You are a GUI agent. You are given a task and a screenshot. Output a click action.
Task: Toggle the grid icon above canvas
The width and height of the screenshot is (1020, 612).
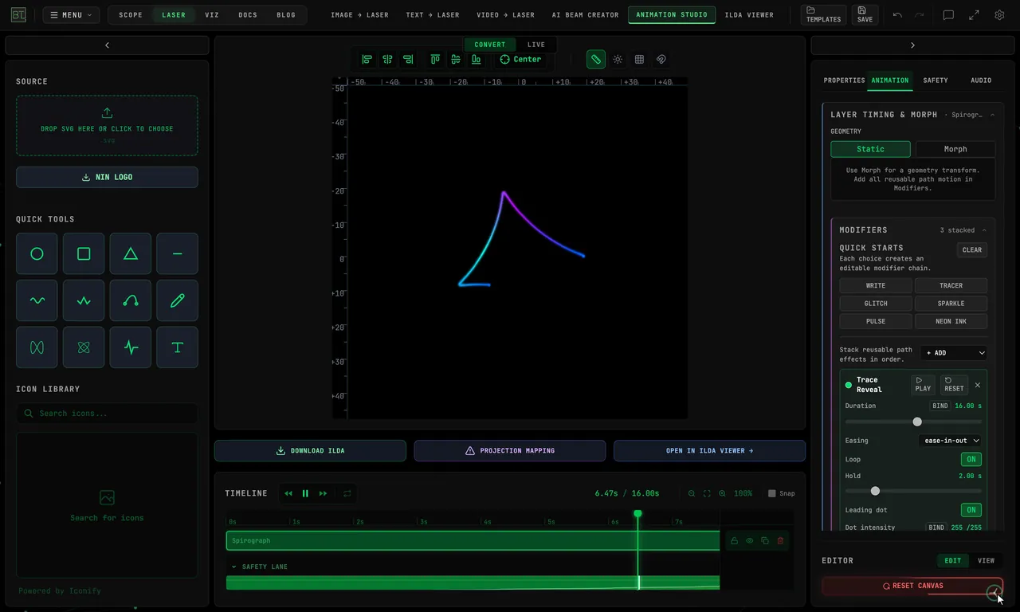pyautogui.click(x=639, y=59)
